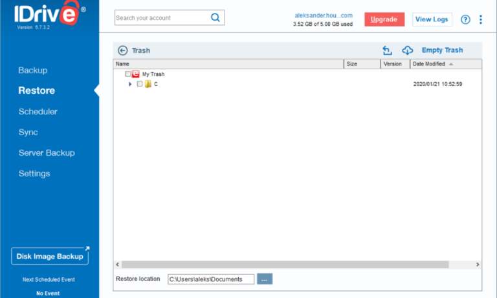Viewport: 497px width, 298px height.
Task: Click the Version column header
Action: coord(395,64)
